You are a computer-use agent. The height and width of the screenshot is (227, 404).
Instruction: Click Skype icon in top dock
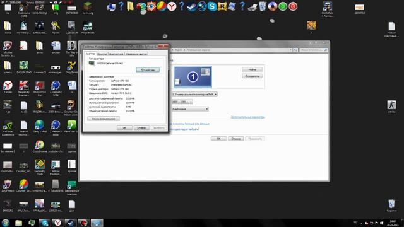[x=212, y=6]
